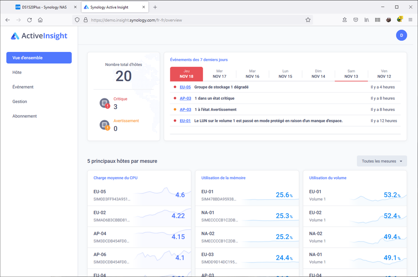
Task: Select the Dim NOV 14 day tab
Action: [318, 74]
